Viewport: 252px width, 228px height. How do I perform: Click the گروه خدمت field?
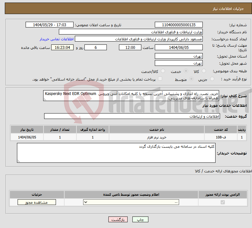click(x=132, y=116)
